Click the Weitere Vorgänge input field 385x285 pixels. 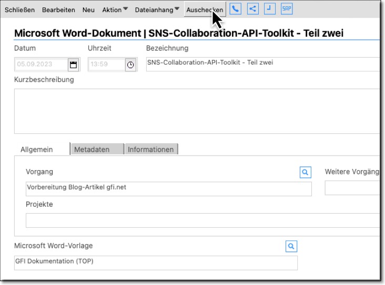[x=352, y=188]
